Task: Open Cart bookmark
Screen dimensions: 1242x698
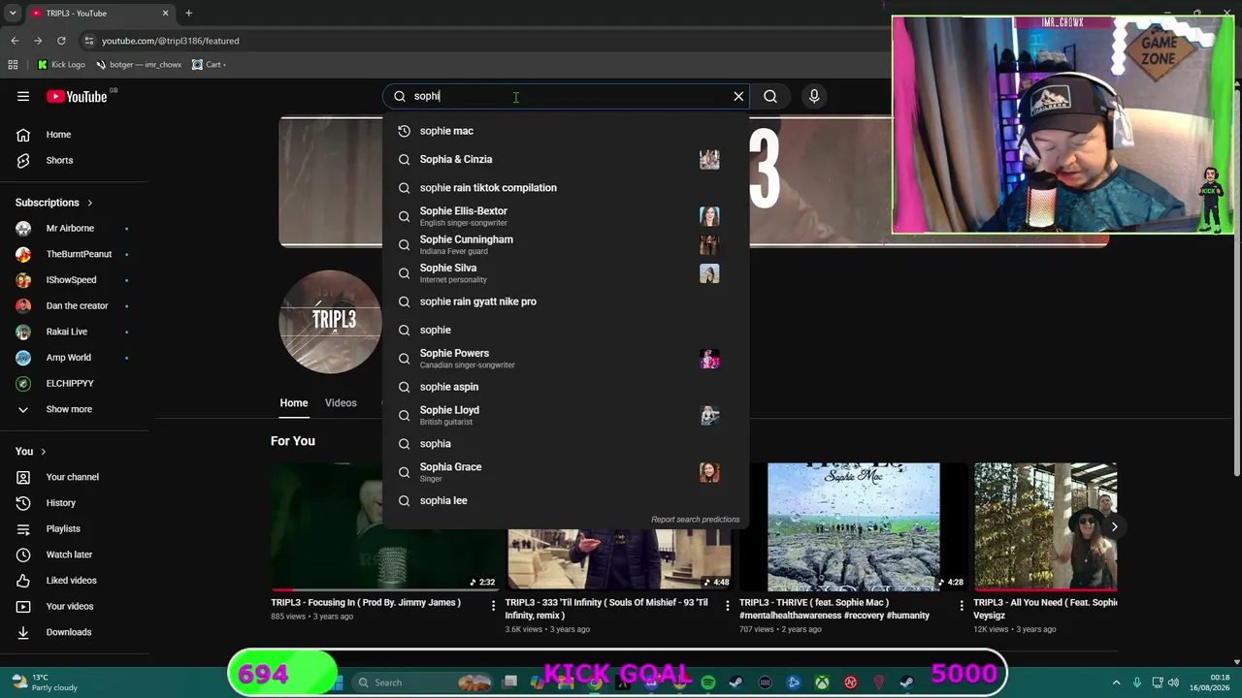Action: (209, 65)
